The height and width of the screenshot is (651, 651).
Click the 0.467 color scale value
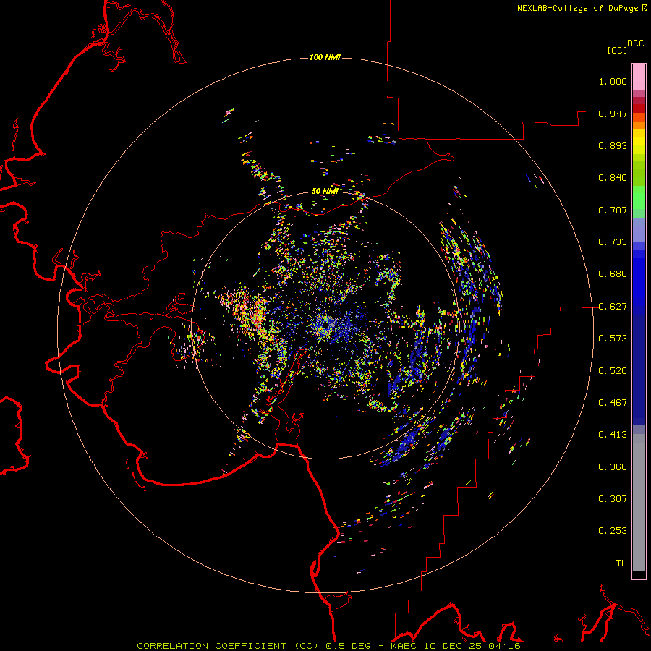coord(613,403)
